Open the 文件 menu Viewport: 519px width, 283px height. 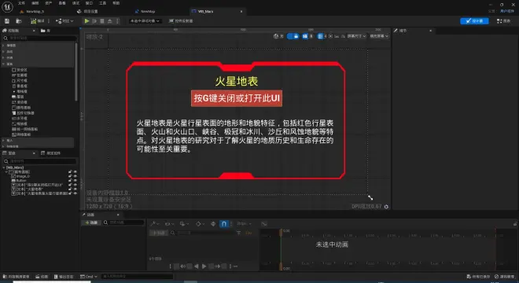click(x=21, y=3)
